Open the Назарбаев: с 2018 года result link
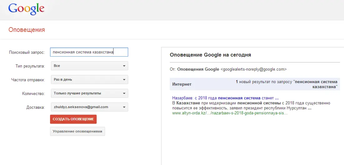Image resolution: width=344 pixels, height=165 pixels. tap(225, 98)
